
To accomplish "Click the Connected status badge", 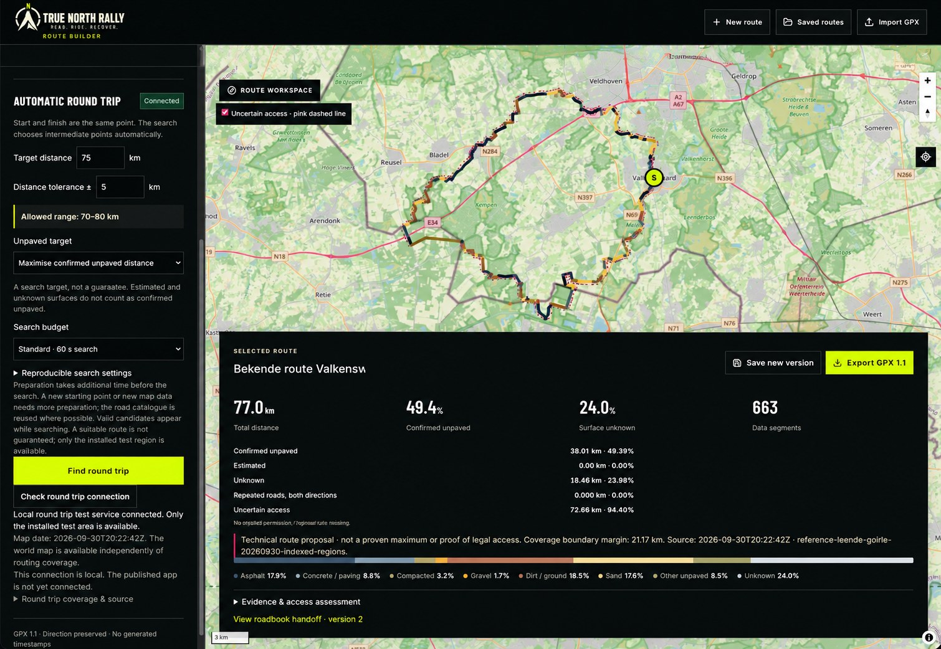I will (161, 101).
